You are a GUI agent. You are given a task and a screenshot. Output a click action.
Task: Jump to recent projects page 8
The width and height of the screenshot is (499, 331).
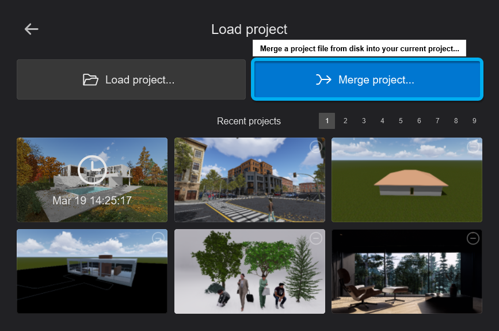coord(456,121)
